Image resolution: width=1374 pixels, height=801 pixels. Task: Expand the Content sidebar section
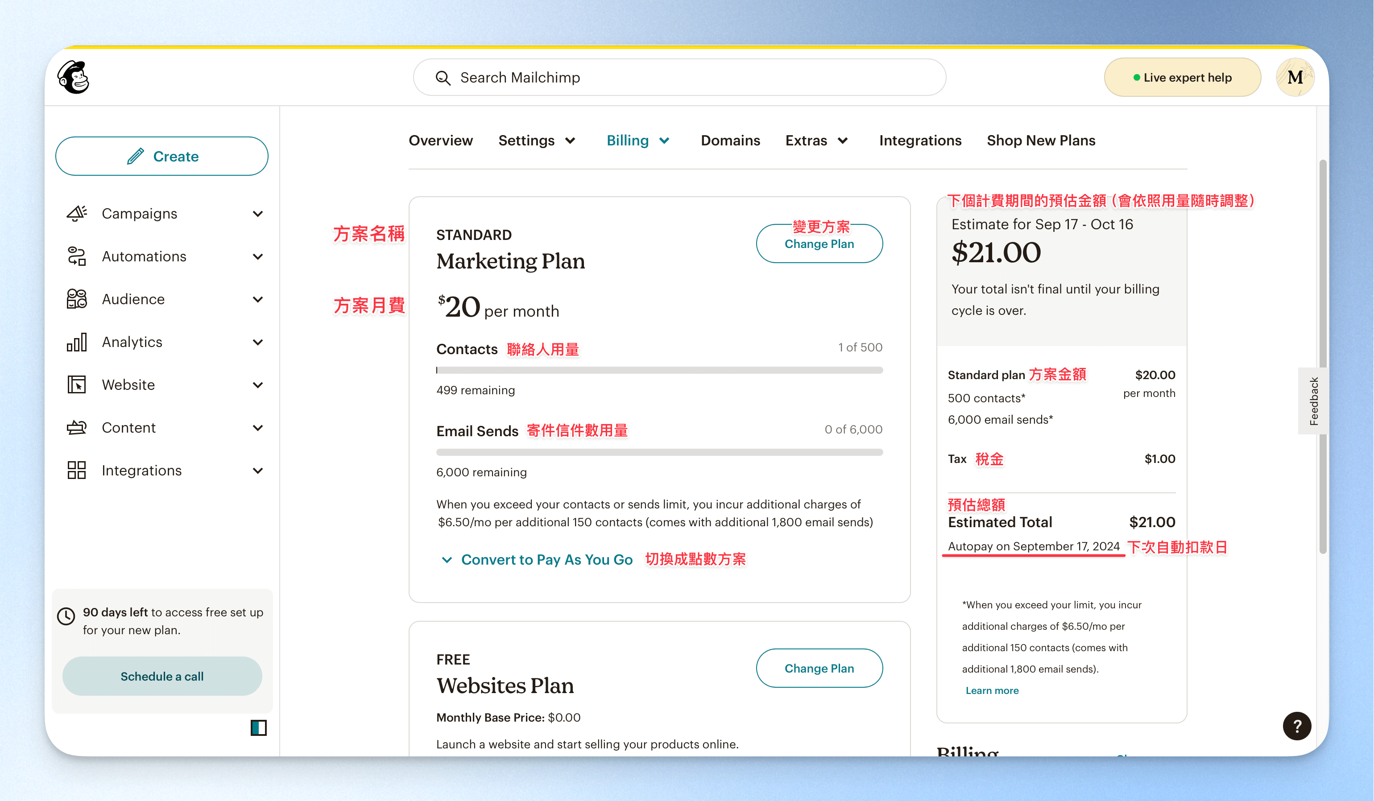coord(258,428)
